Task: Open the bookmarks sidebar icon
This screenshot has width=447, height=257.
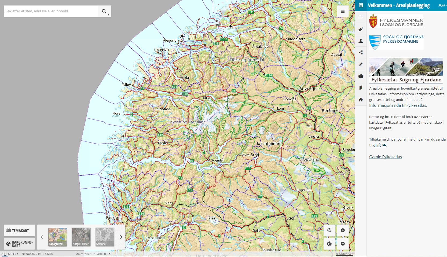Action: pos(361,88)
